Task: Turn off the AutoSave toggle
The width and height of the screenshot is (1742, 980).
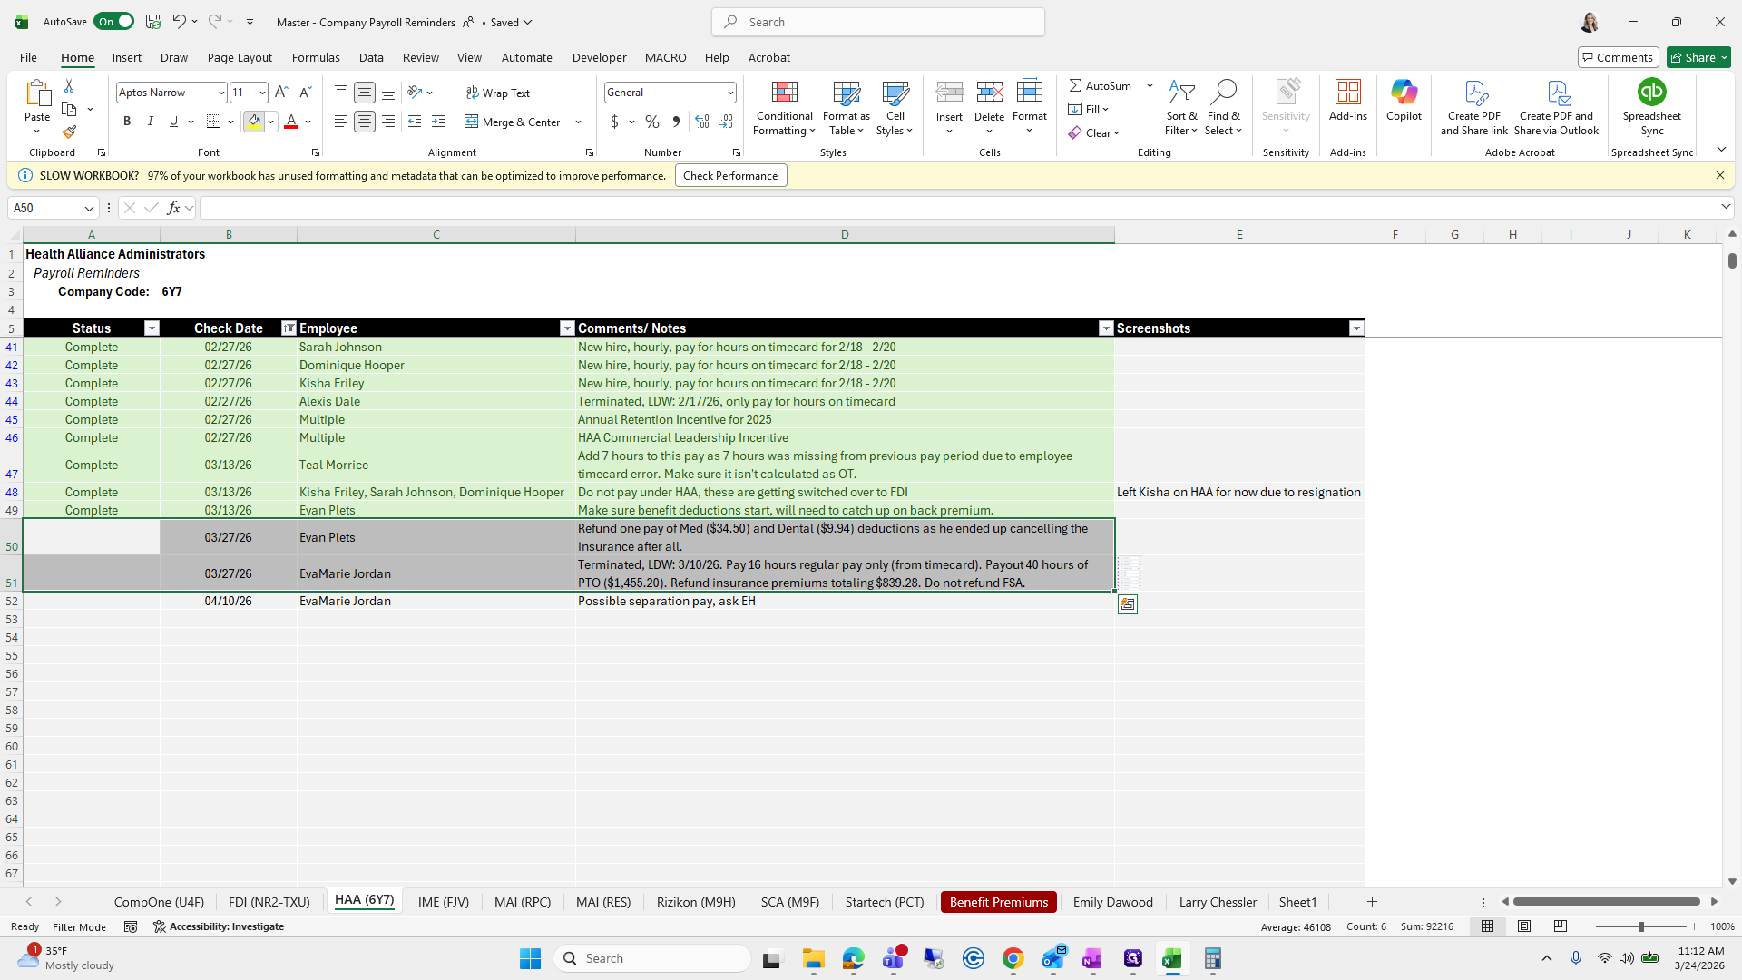Action: [x=113, y=22]
